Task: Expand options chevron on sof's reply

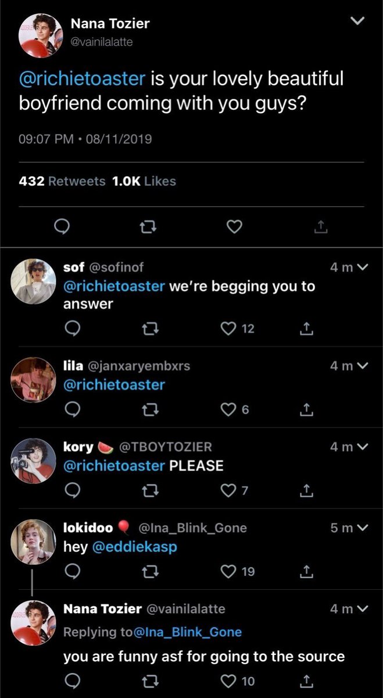Action: tap(363, 268)
